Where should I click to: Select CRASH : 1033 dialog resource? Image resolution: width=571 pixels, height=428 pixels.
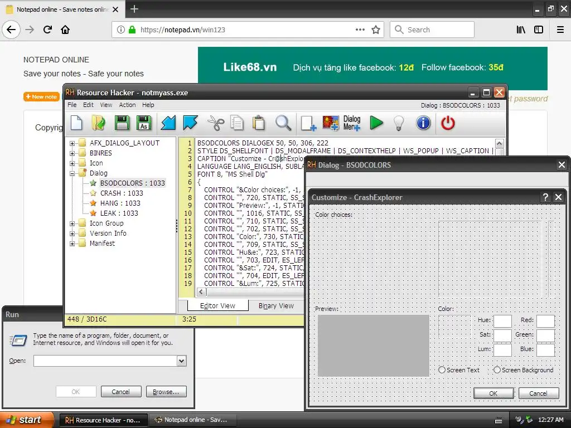pyautogui.click(x=121, y=193)
